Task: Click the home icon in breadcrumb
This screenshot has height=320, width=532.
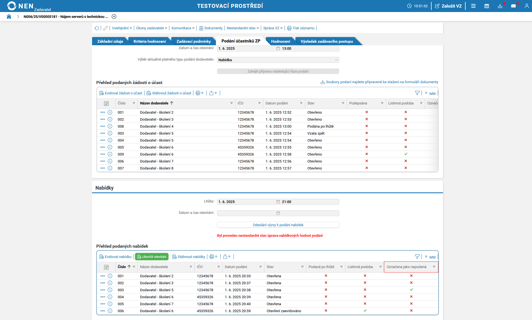Action: tap(9, 16)
